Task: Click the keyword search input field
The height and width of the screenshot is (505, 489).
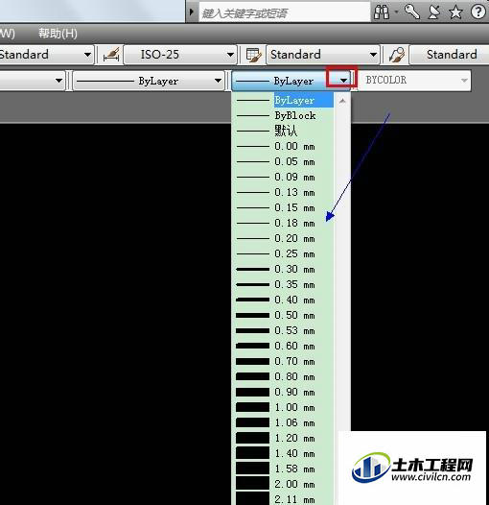Action: click(285, 12)
